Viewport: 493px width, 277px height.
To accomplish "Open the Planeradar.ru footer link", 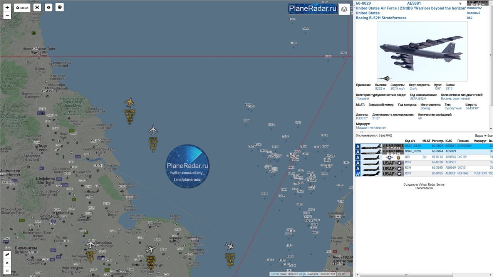I will (x=424, y=188).
